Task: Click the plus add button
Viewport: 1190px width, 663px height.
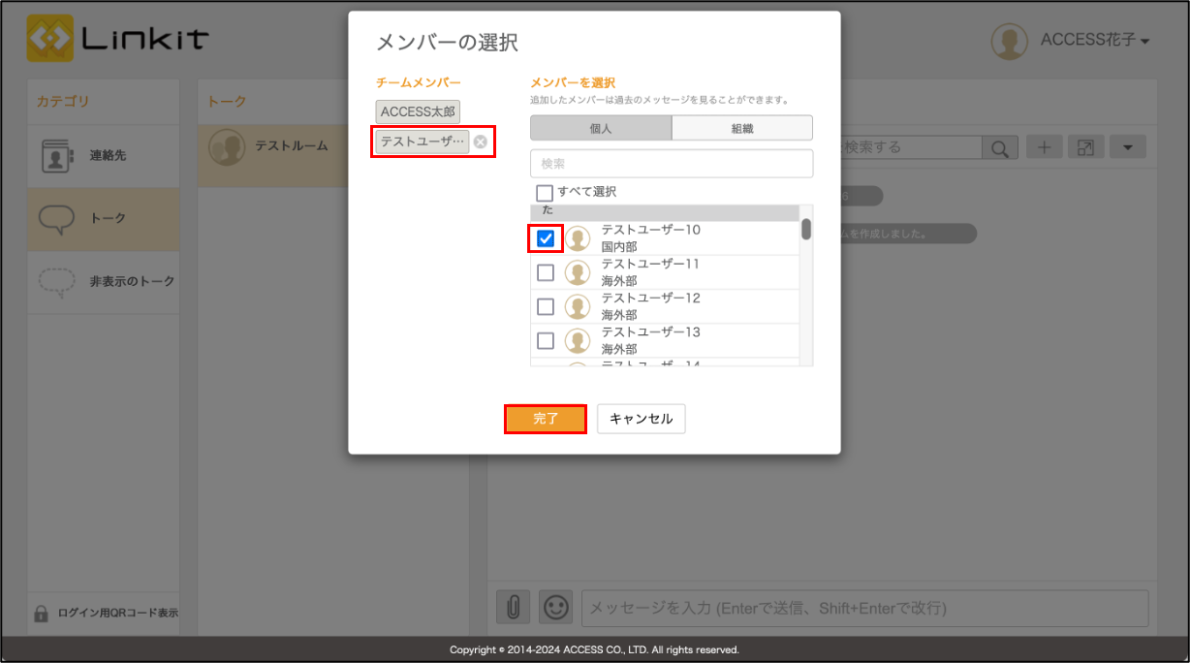Action: tap(1044, 147)
